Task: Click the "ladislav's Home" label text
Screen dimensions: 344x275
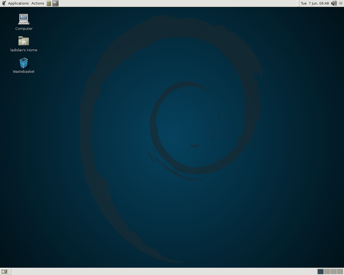Action: [x=24, y=50]
